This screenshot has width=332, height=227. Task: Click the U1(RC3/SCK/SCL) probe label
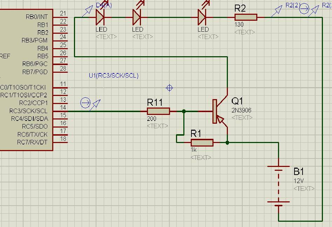point(114,76)
